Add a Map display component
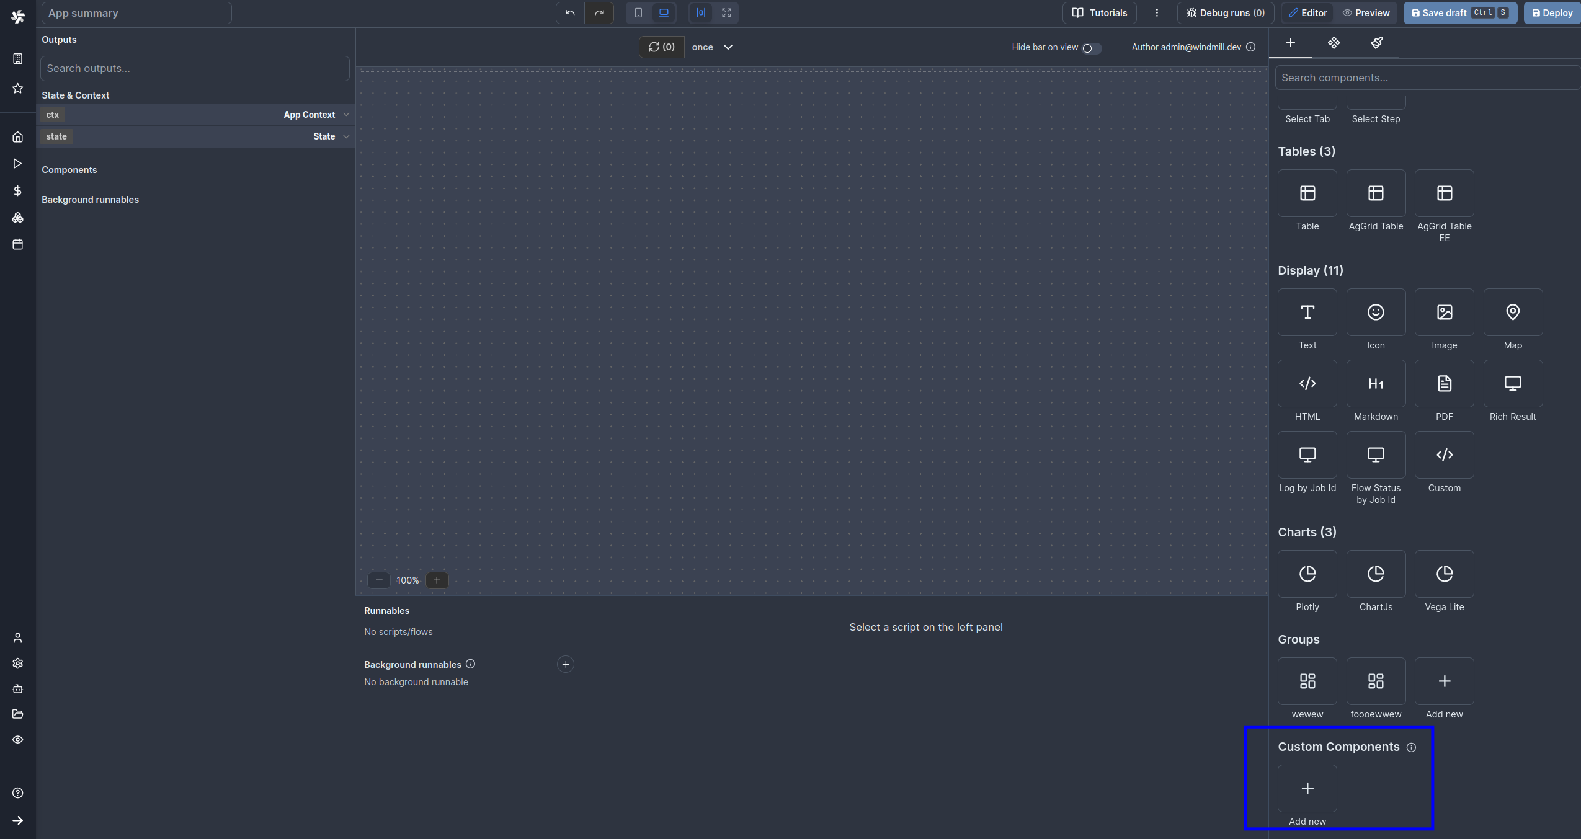This screenshot has width=1581, height=839. 1512,313
